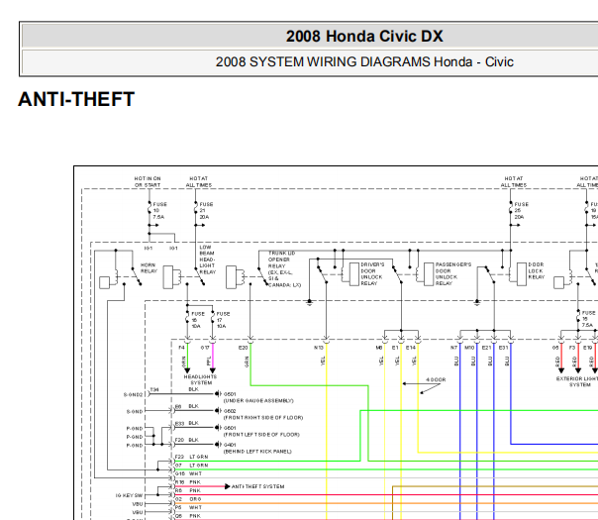Click the FUSE 10 7.5A label
598x520 pixels.
click(159, 211)
